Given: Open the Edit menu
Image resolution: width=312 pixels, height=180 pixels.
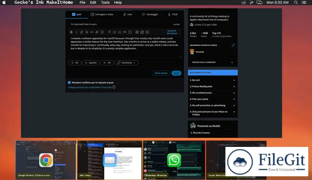Looking at the screenshot, I should (x=93, y=3).
